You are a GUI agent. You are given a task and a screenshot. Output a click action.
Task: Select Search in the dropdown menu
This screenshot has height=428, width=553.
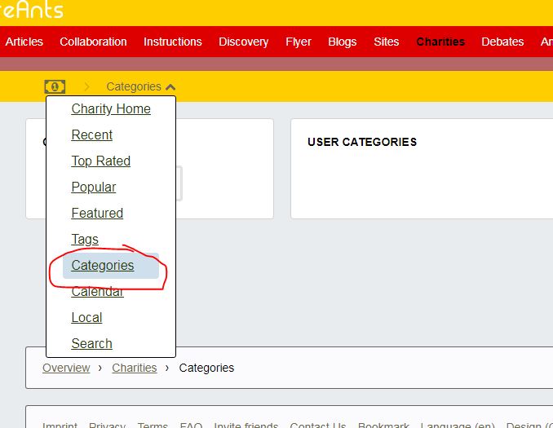[91, 344]
